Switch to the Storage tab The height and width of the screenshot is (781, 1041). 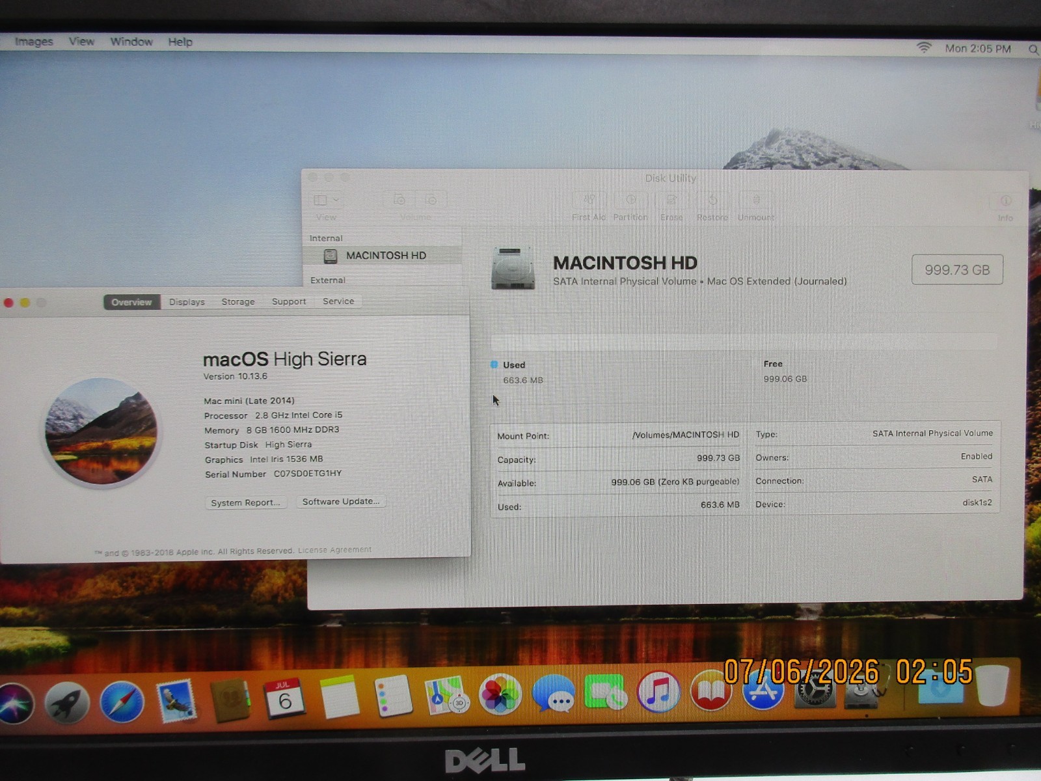[x=238, y=301]
